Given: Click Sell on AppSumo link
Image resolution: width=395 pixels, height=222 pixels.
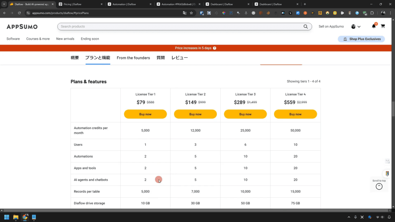Looking at the screenshot, I should [331, 27].
